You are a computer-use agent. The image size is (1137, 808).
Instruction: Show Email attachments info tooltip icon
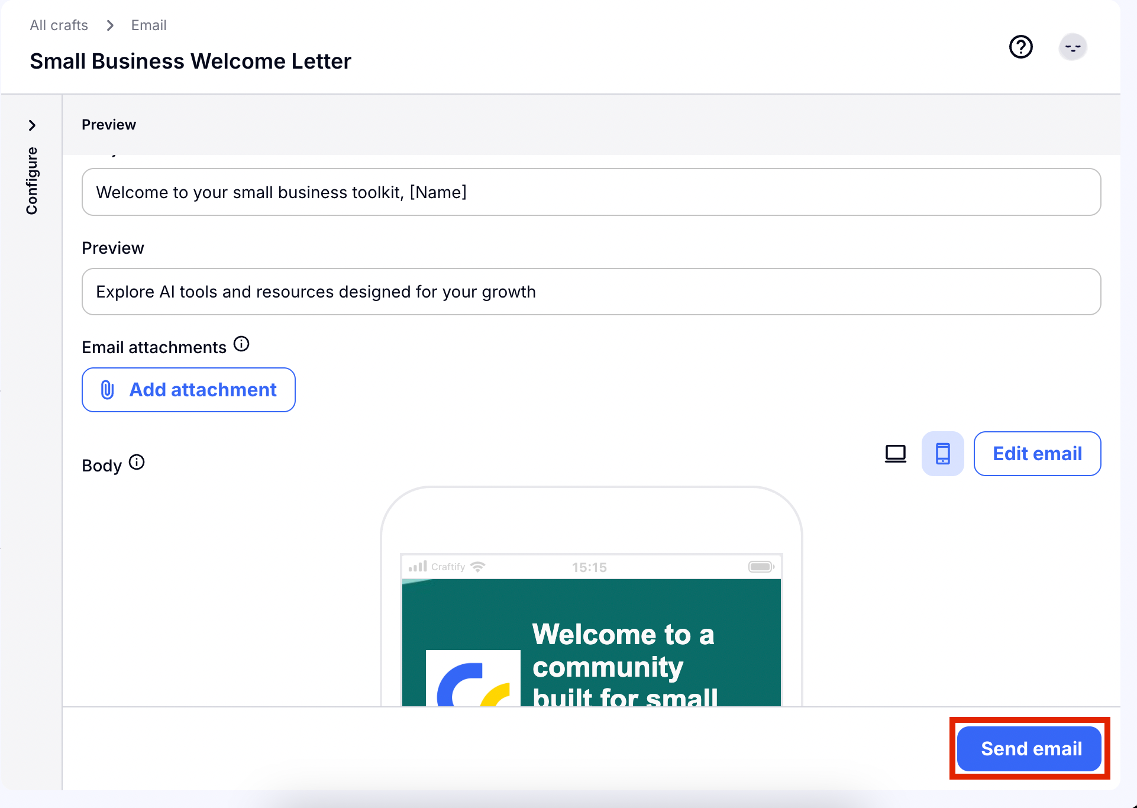point(241,344)
